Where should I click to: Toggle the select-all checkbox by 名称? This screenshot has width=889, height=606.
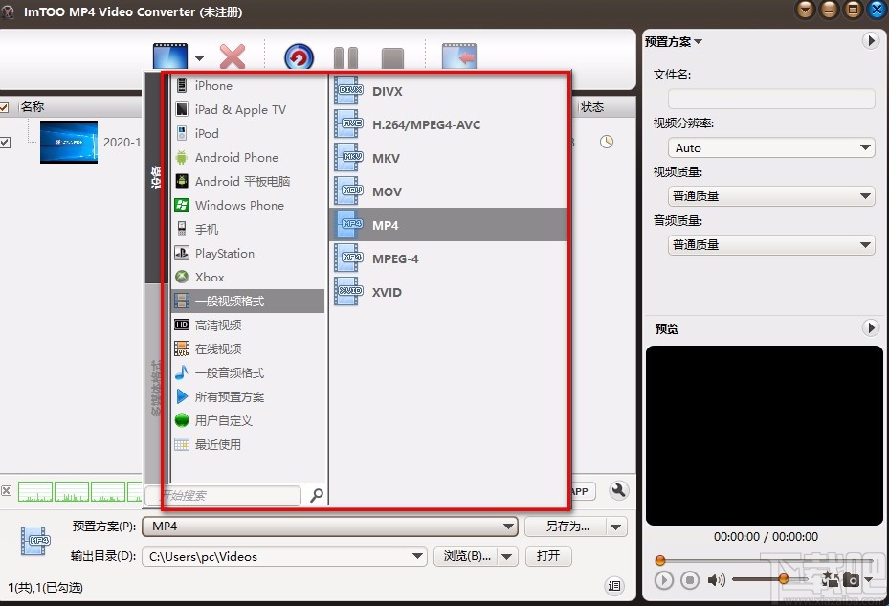[4, 107]
